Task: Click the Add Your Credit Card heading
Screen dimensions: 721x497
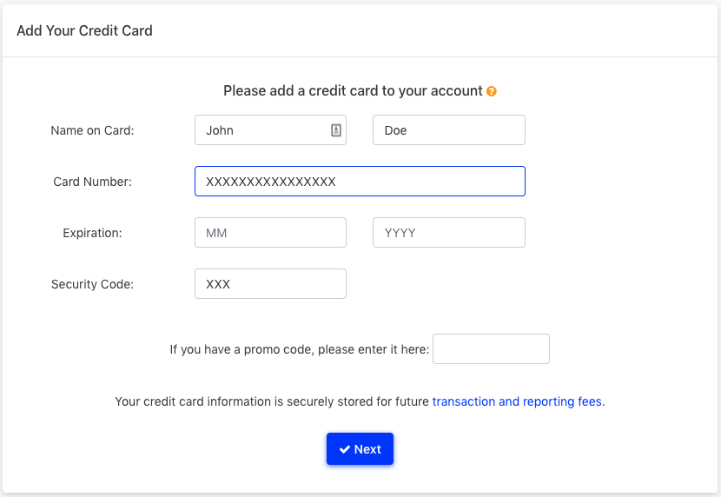Action: [84, 30]
